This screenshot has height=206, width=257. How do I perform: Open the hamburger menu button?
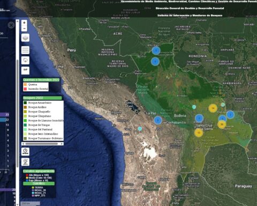click(25, 50)
